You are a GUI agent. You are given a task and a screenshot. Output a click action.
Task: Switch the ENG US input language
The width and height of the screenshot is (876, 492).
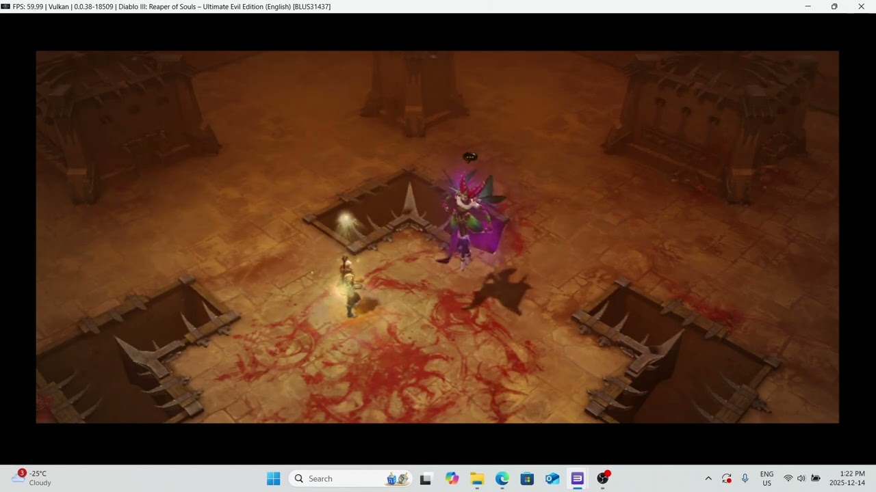coord(766,478)
